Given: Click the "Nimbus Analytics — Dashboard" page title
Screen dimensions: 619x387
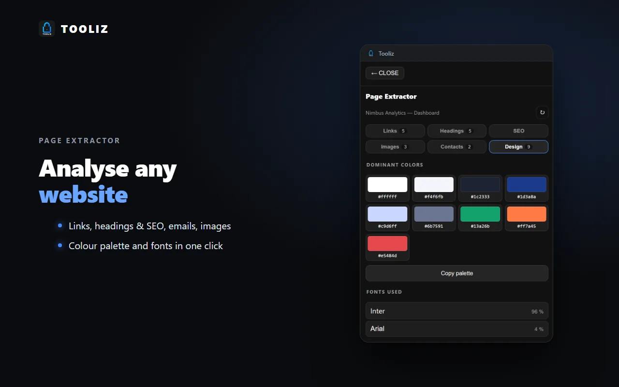Looking at the screenshot, I should coord(402,113).
